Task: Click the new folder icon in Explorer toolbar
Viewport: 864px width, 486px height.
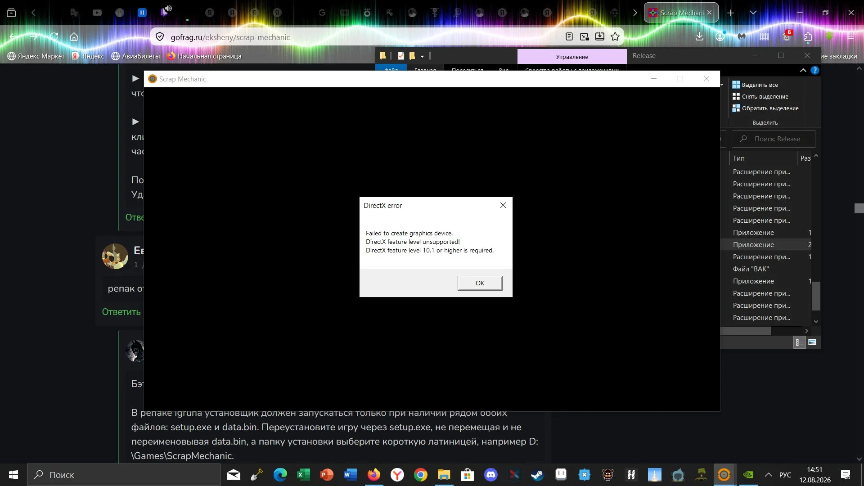Action: [412, 56]
